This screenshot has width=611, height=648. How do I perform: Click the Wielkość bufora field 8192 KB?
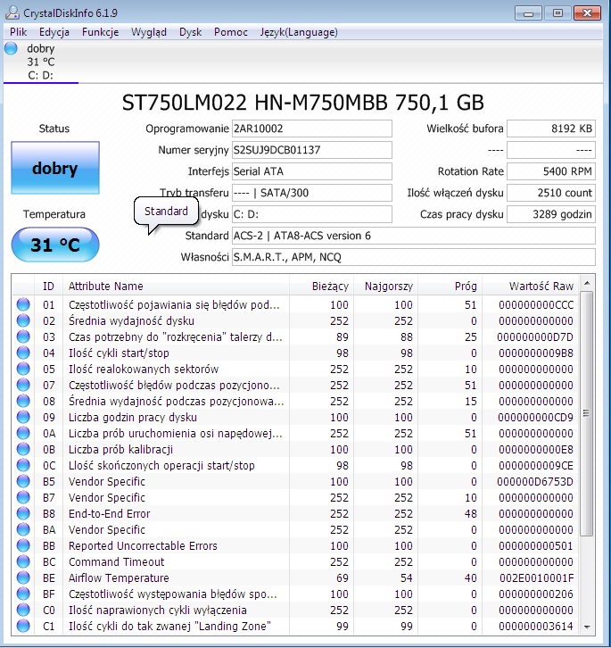point(551,129)
